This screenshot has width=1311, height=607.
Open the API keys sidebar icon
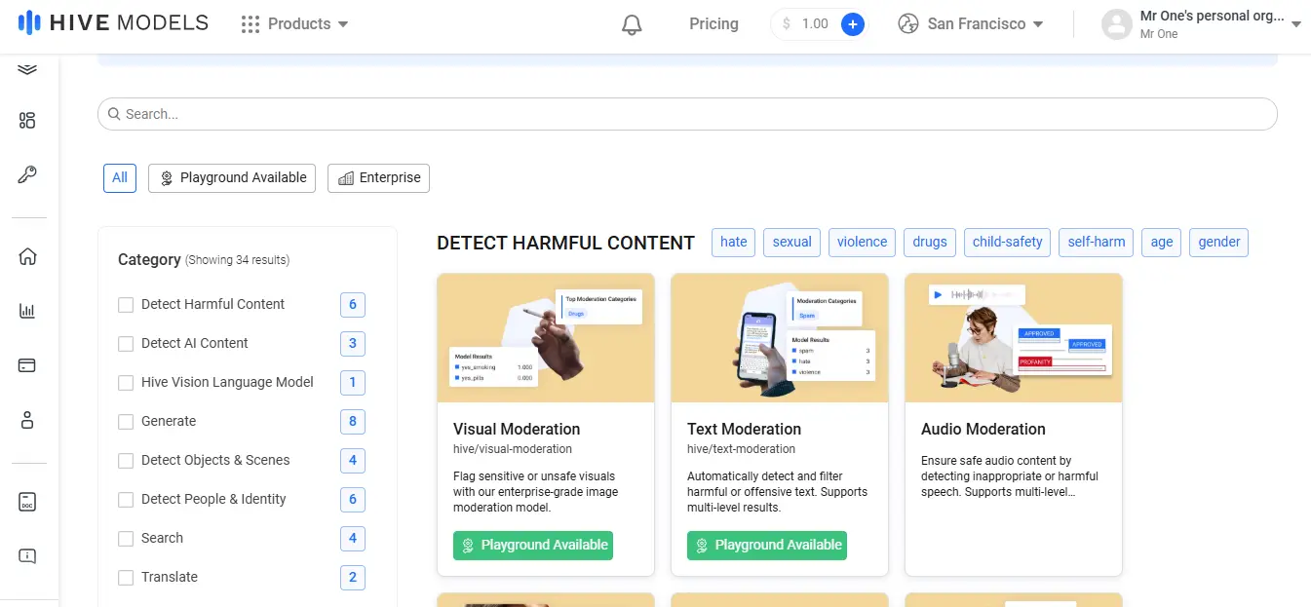27,174
